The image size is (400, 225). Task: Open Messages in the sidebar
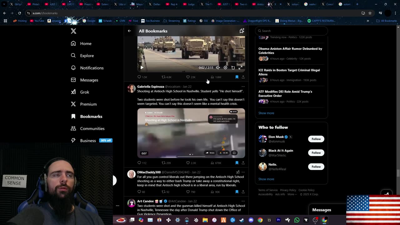[85, 80]
